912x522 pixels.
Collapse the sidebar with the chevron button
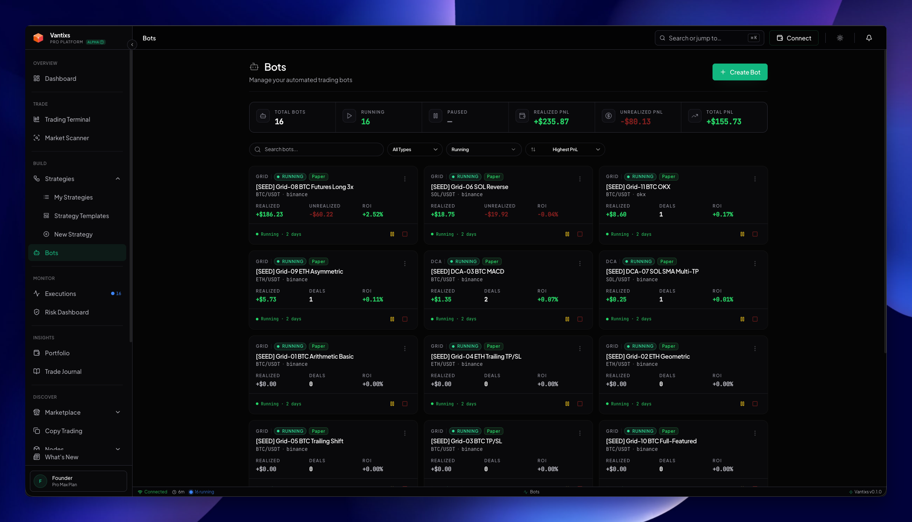[132, 44]
